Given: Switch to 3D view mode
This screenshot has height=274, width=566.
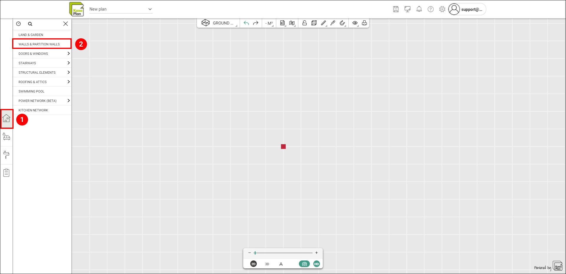Looking at the screenshot, I should pos(267,264).
